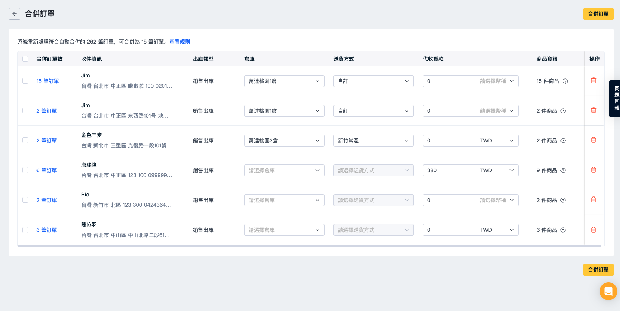This screenshot has height=311, width=620.
Task: Click the top 合併訂單 yellow button
Action: click(598, 14)
